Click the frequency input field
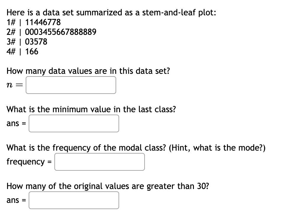The width and height of the screenshot is (308, 215). point(99,162)
